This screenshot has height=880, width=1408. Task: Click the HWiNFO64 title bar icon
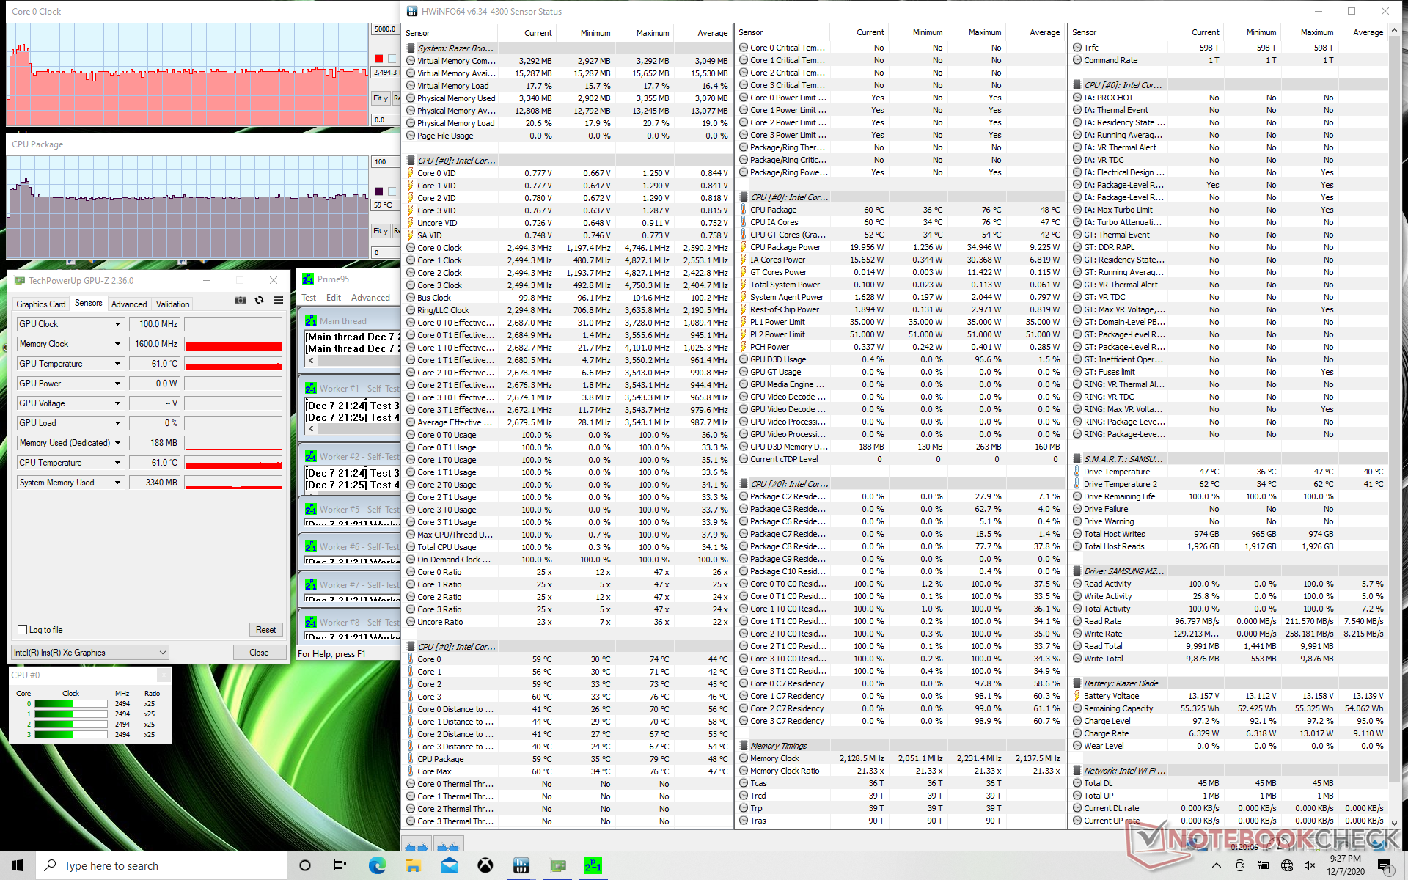coord(412,11)
